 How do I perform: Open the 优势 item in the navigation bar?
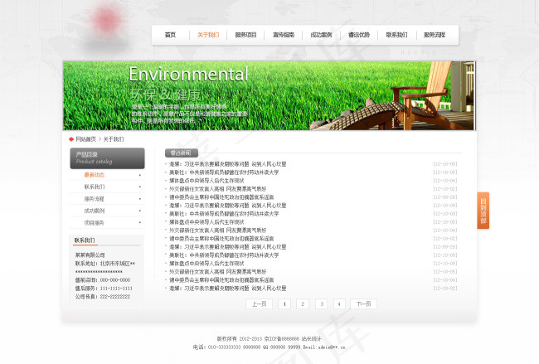click(359, 35)
